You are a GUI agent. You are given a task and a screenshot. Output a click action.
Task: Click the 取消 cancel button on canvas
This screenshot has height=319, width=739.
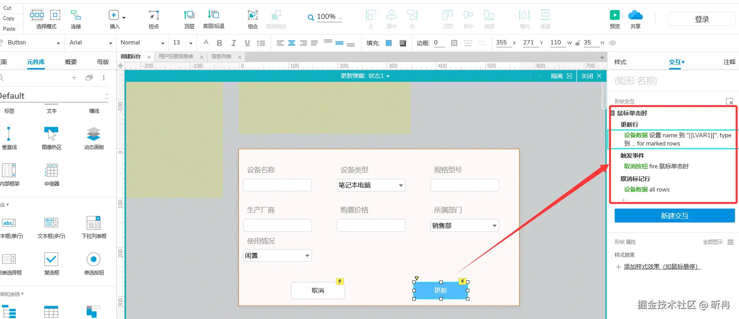pyautogui.click(x=318, y=290)
